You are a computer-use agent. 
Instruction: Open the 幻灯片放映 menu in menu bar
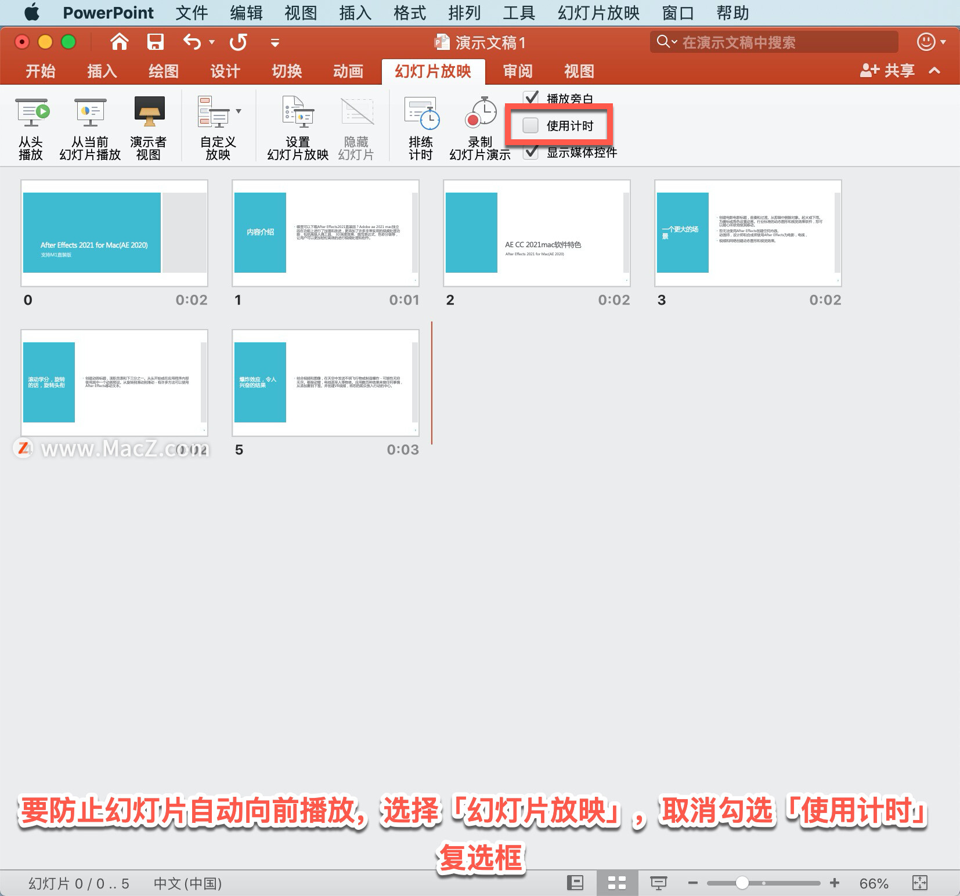point(598,12)
